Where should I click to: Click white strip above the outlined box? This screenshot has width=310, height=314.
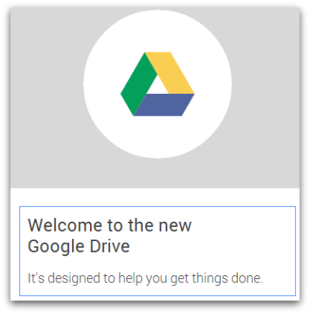tap(155, 197)
